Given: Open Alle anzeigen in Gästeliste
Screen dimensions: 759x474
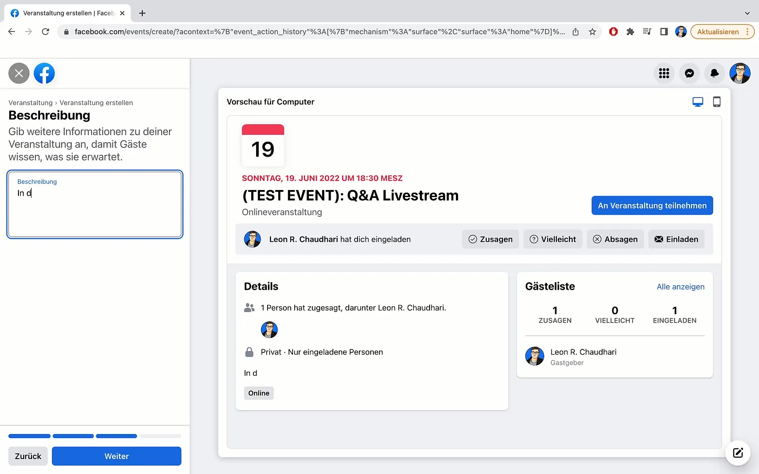Looking at the screenshot, I should coord(680,287).
